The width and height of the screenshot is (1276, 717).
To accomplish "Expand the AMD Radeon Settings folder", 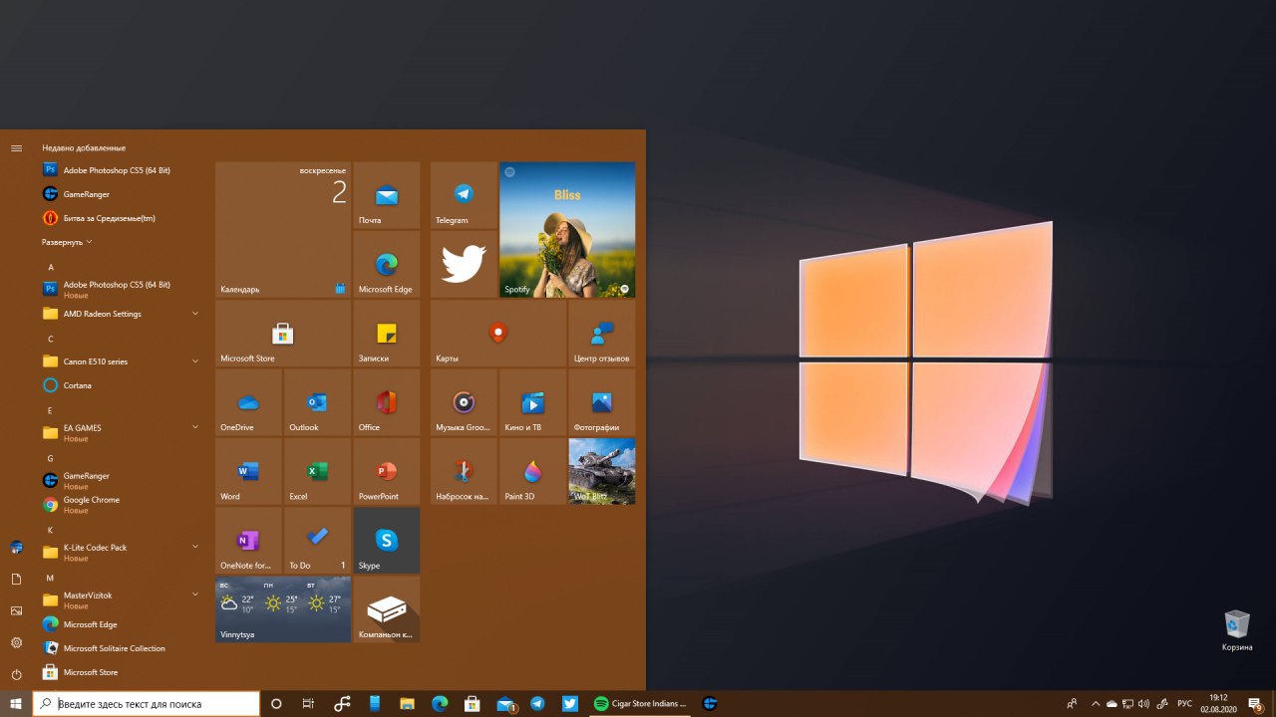I will click(120, 314).
